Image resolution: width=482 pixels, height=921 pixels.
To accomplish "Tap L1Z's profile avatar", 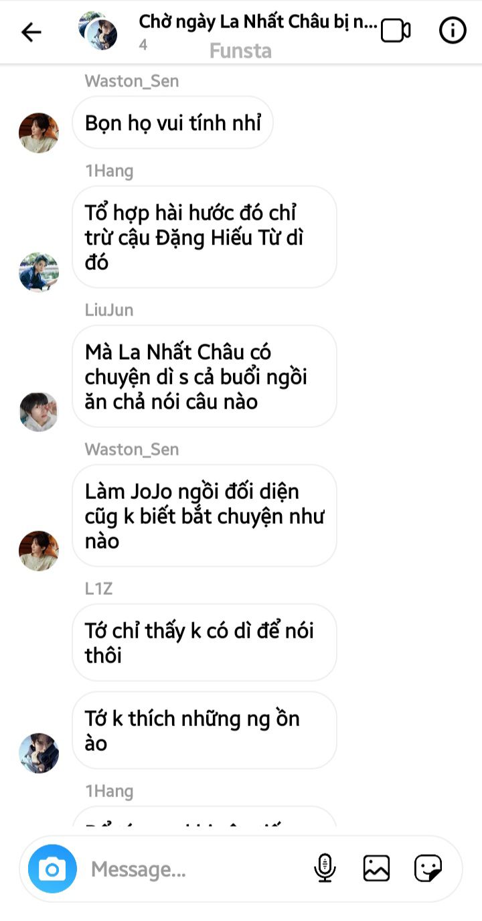I will [x=39, y=753].
